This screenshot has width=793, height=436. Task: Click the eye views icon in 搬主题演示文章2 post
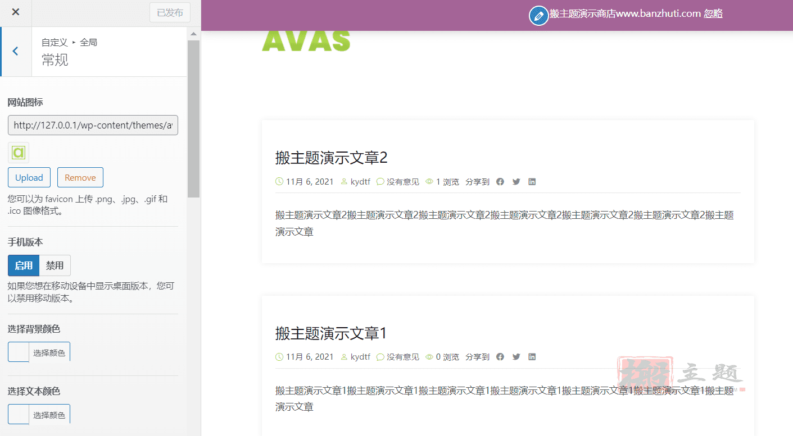point(429,182)
